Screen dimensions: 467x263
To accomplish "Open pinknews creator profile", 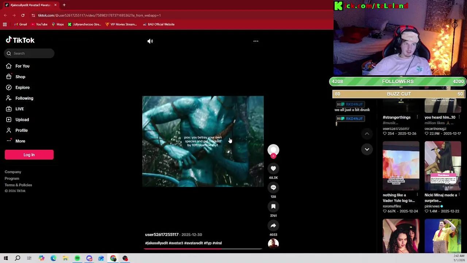I will point(432,206).
